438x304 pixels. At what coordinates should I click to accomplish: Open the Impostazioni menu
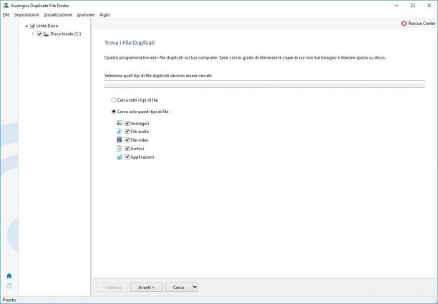coord(26,15)
